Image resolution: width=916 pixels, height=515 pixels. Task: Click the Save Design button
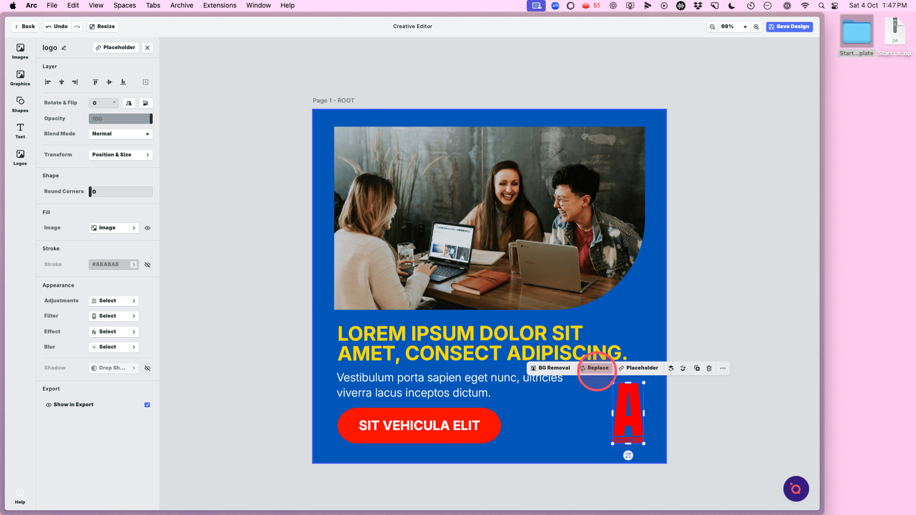point(789,27)
